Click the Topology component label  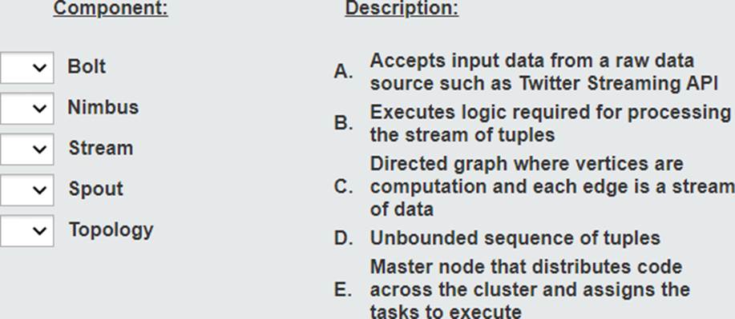coord(111,230)
